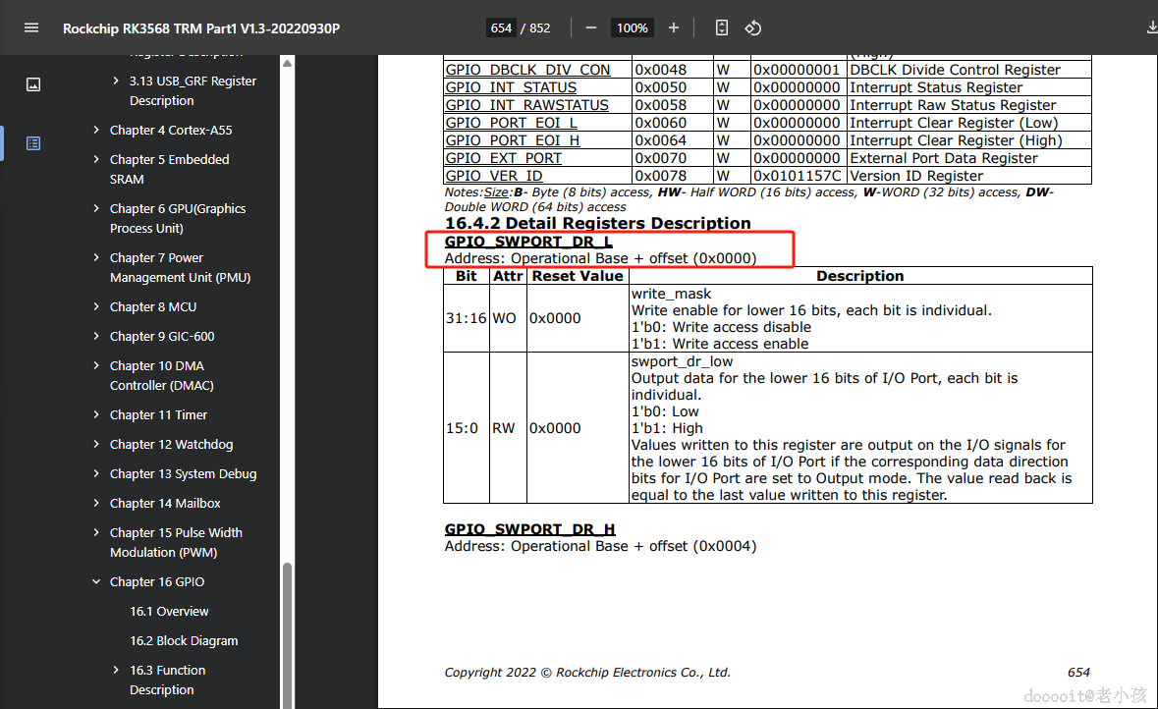Open 16.1 Overview section
Screen dimensions: 1158x709
click(x=169, y=612)
